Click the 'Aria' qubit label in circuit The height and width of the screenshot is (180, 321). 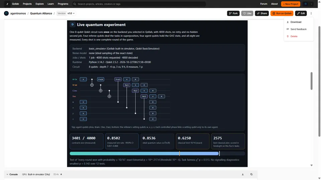[75, 79]
